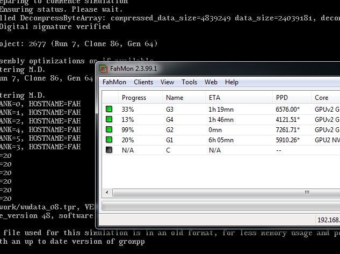Sort clients by the Name column header
Image resolution: width=340 pixels, height=254 pixels.
tap(184, 98)
